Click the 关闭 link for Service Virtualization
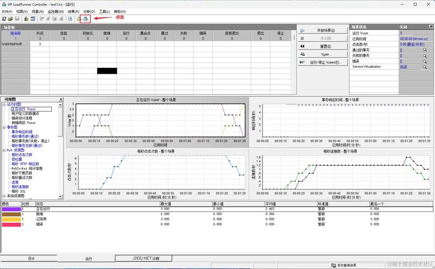Image resolution: width=435 pixels, height=269 pixels. click(403, 67)
